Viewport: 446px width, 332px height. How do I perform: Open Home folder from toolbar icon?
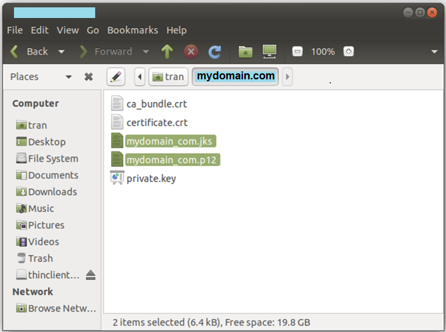[x=245, y=52]
